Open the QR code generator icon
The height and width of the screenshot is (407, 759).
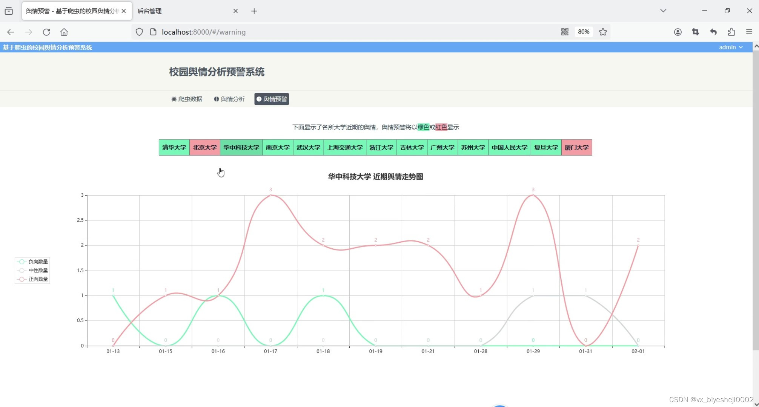[565, 32]
